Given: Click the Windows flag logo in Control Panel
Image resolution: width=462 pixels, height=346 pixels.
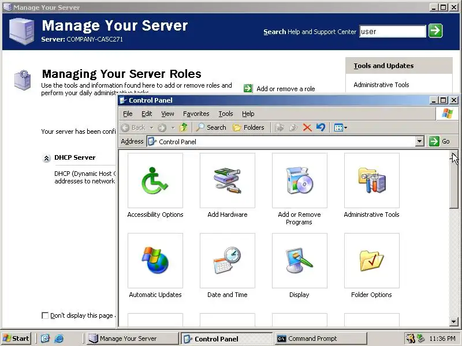Looking at the screenshot, I should point(447,114).
